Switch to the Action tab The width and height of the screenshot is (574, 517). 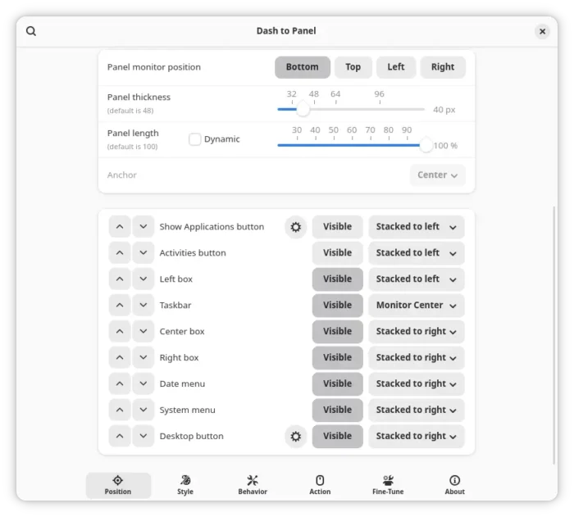coord(320,485)
